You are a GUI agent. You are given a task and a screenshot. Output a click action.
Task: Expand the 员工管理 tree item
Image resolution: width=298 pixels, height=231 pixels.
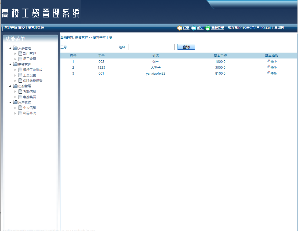(x=15, y=59)
